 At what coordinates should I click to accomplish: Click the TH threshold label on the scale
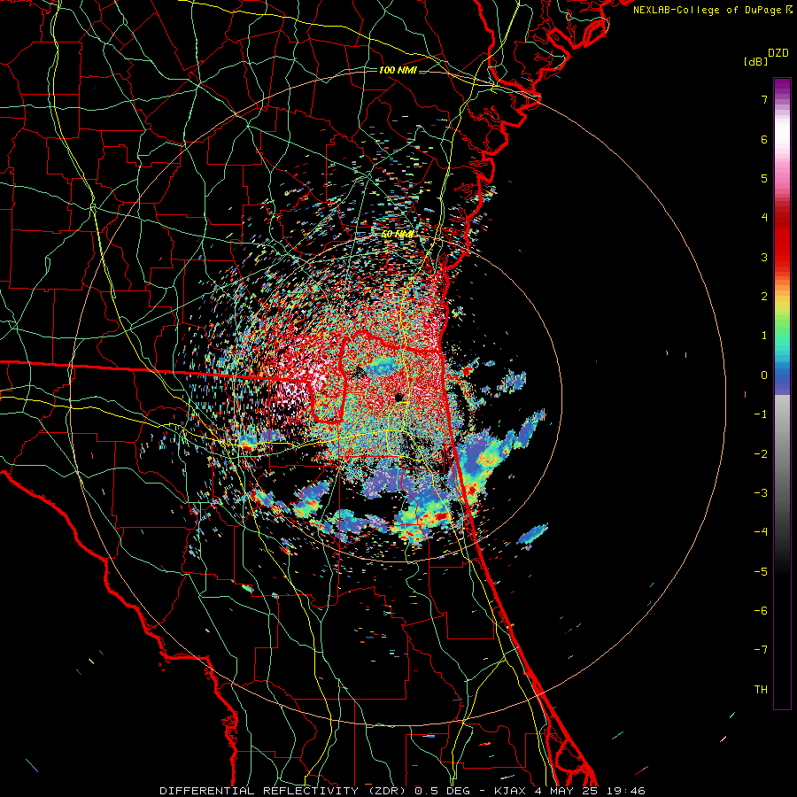pyautogui.click(x=761, y=689)
